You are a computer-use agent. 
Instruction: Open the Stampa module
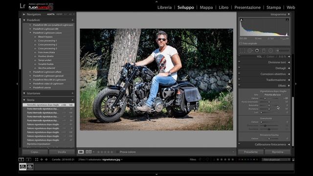point(273,7)
